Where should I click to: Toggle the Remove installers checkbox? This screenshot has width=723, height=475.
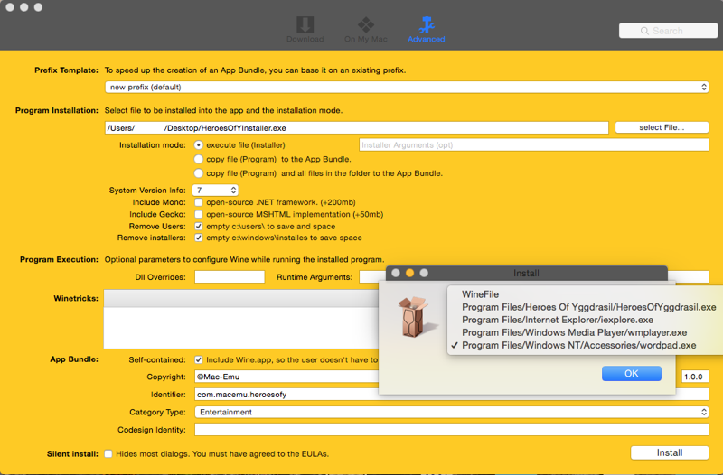(x=198, y=237)
